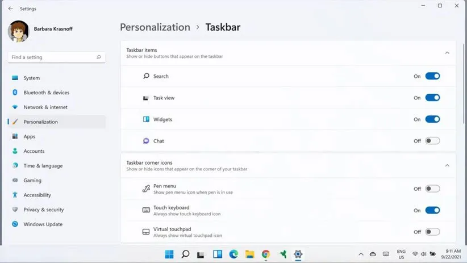The image size is (467, 263).
Task: Turn on the Pen menu toggle
Action: click(x=432, y=189)
